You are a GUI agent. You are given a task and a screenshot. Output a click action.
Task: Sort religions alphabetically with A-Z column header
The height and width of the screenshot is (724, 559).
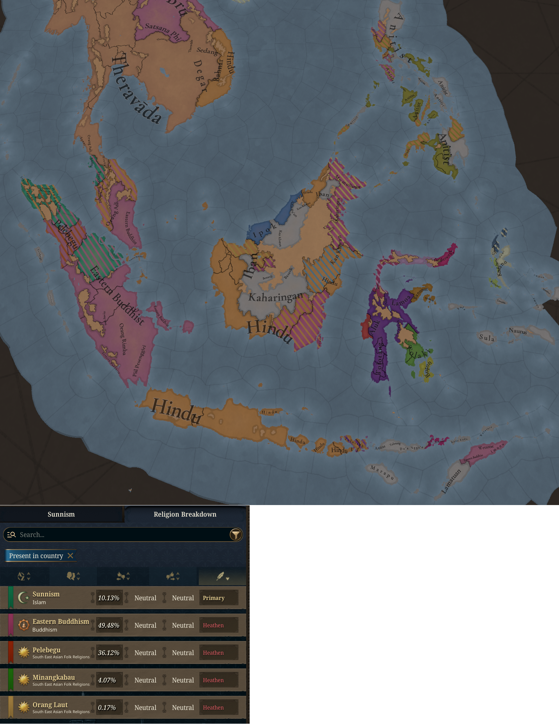(24, 576)
